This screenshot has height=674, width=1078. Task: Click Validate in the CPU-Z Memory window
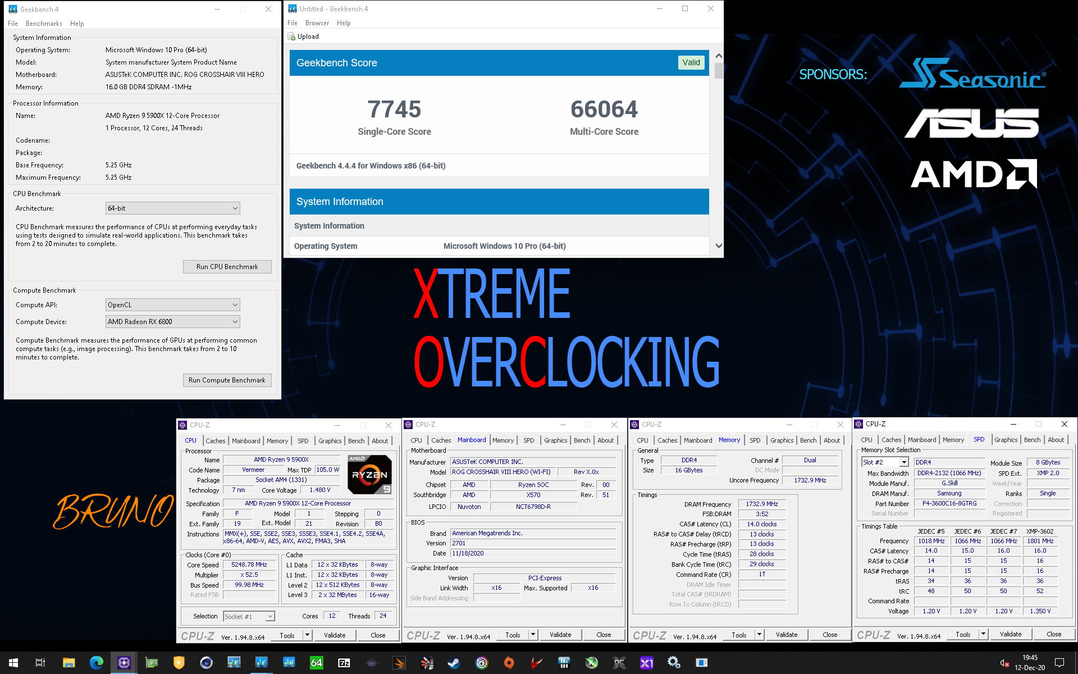pyautogui.click(x=787, y=635)
